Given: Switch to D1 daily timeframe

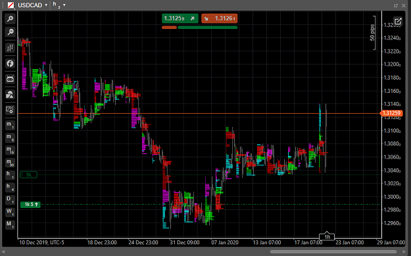Looking at the screenshot, I should click(x=10, y=199).
